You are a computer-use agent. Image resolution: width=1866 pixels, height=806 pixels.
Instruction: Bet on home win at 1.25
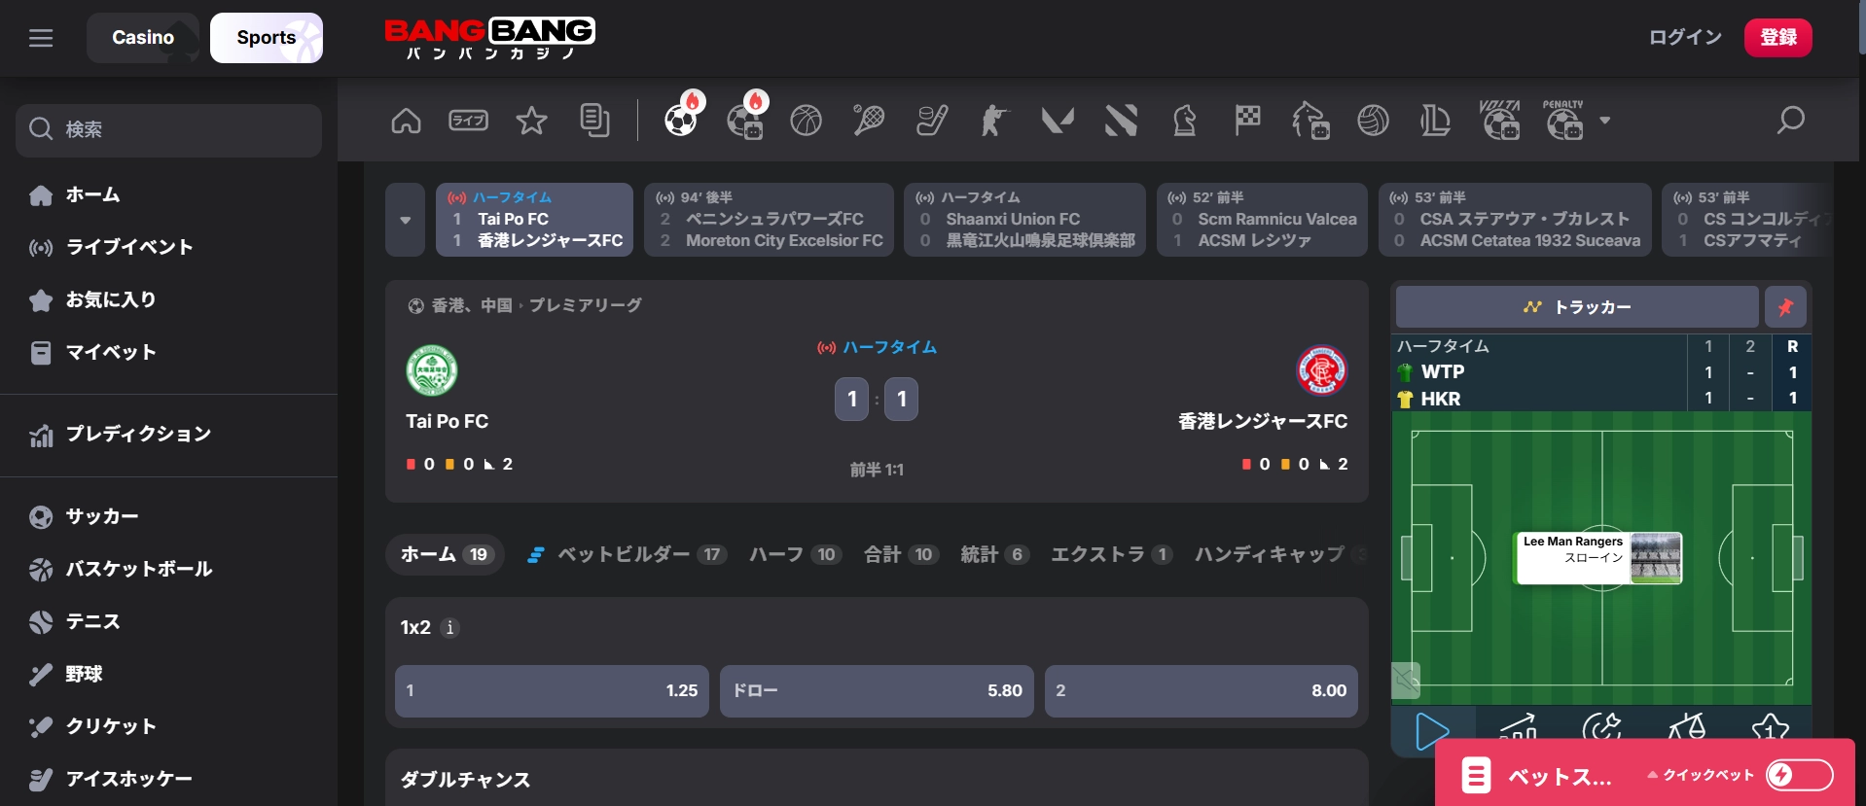[552, 691]
